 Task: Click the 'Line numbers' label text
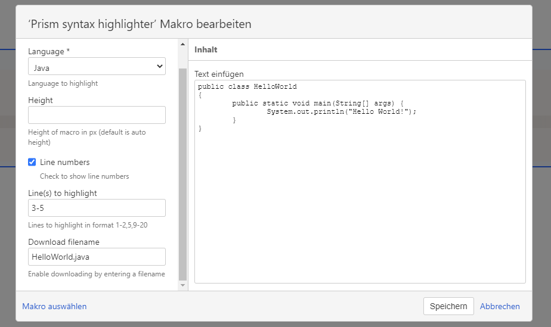(64, 162)
